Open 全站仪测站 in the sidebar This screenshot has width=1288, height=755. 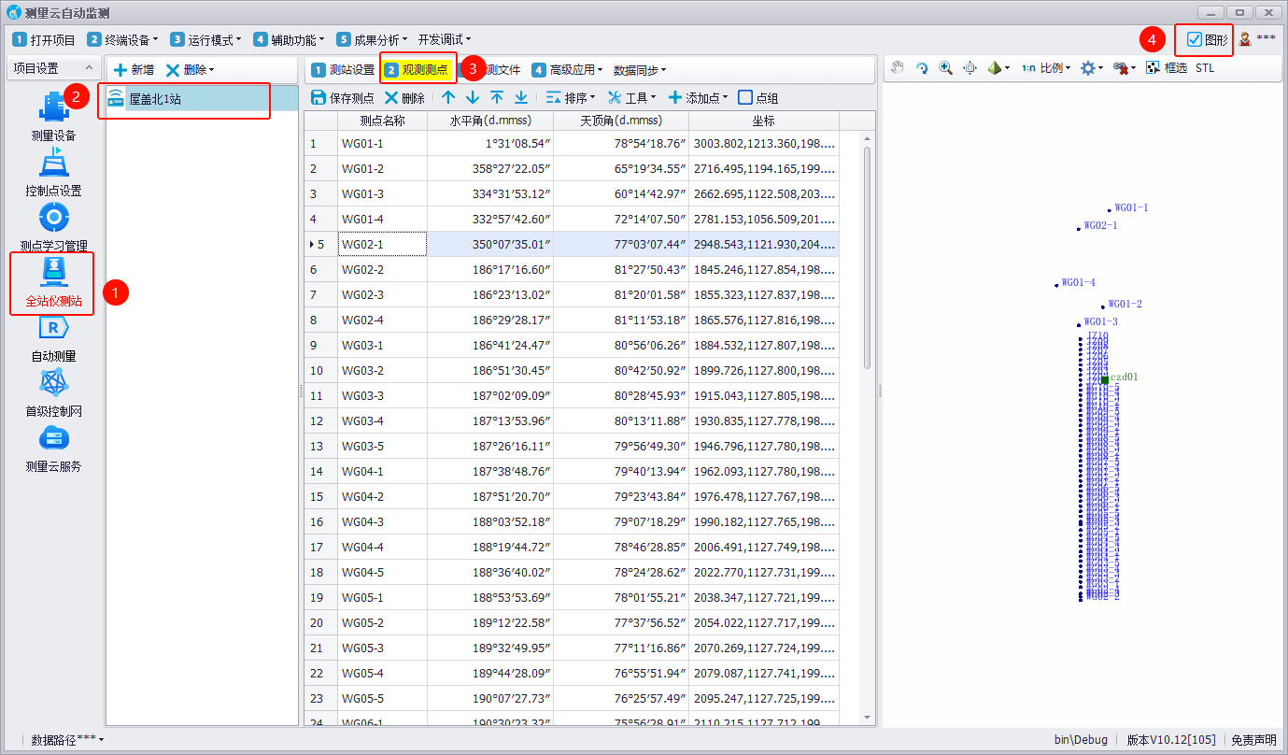[x=52, y=284]
